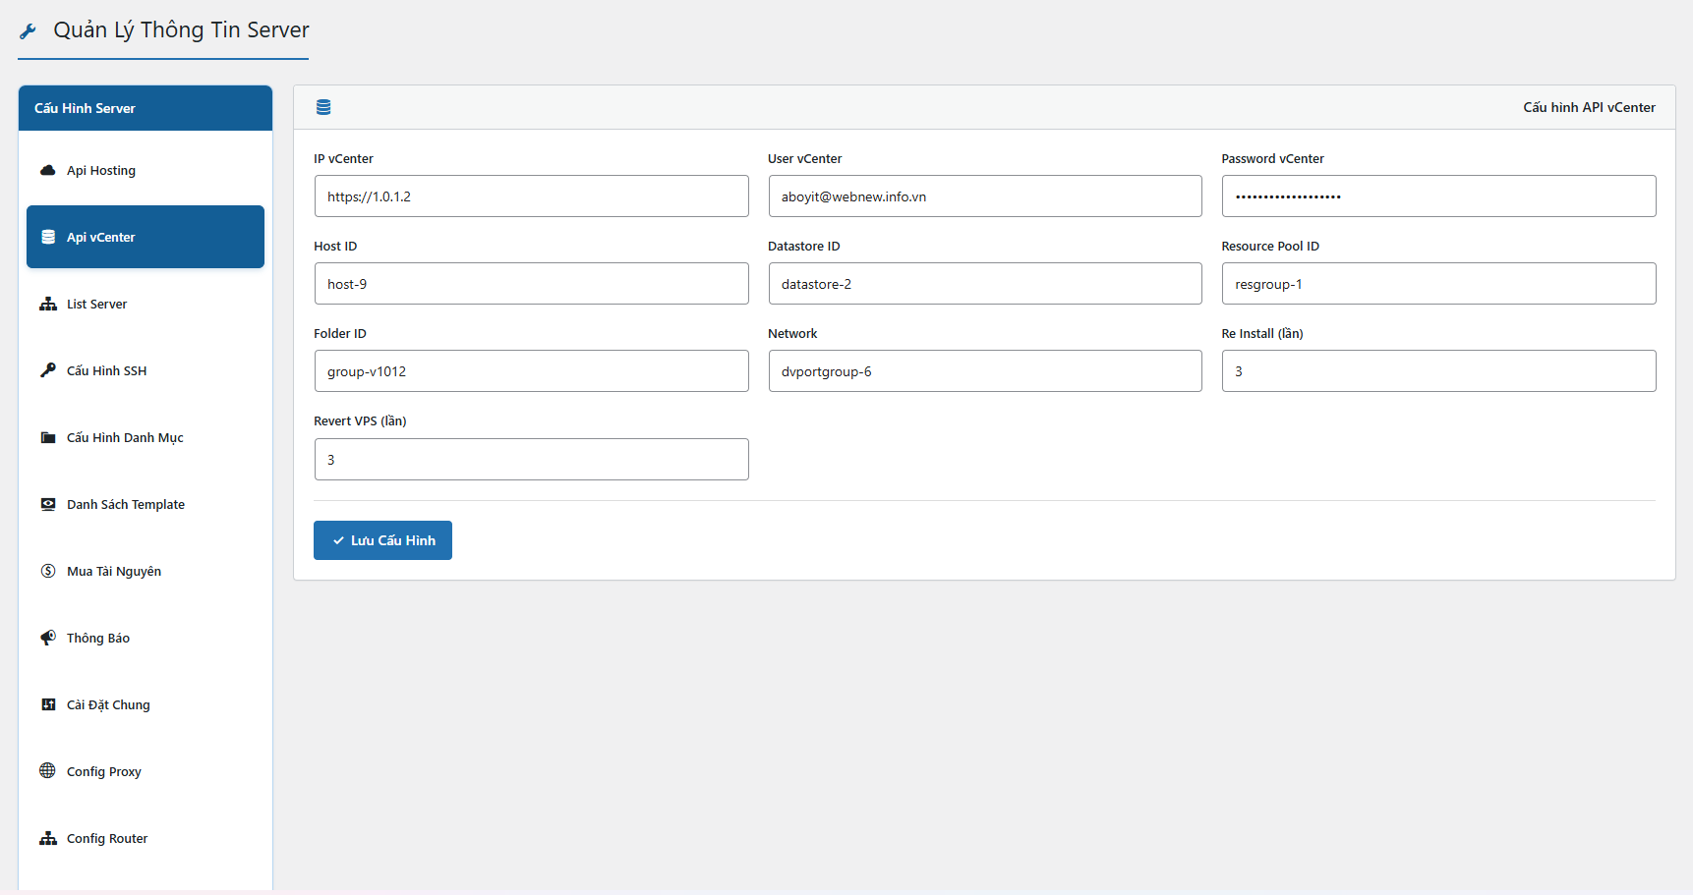The height and width of the screenshot is (895, 1693).
Task: Click the cloud icon for Api Hosting
Action: pyautogui.click(x=47, y=170)
